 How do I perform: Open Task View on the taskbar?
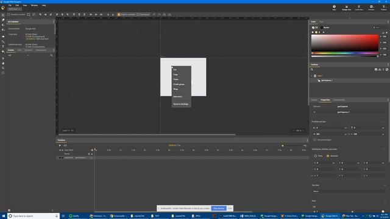(63, 216)
